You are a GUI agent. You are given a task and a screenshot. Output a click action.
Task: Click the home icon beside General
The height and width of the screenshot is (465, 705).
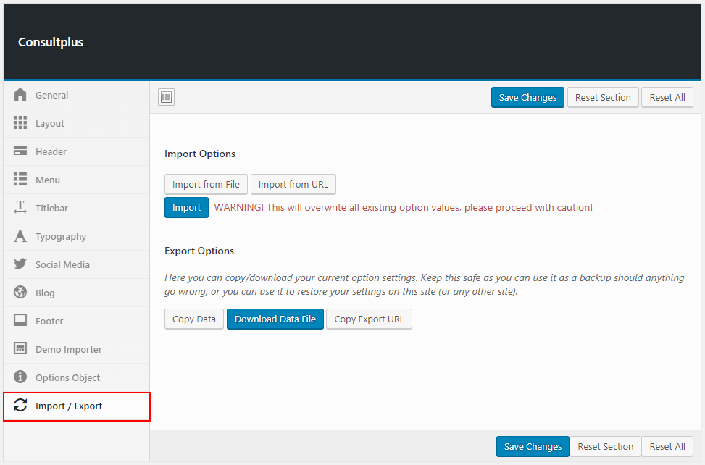coord(20,95)
